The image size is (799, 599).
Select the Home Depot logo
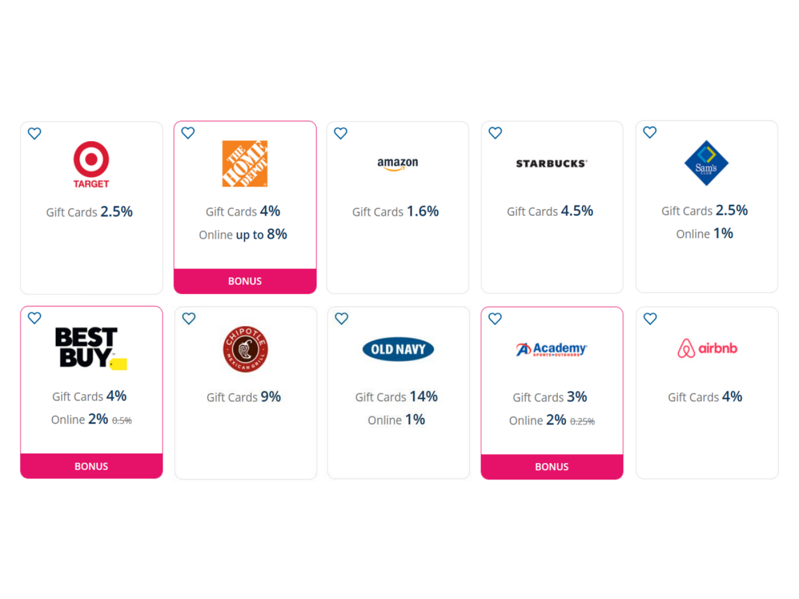[x=245, y=163]
